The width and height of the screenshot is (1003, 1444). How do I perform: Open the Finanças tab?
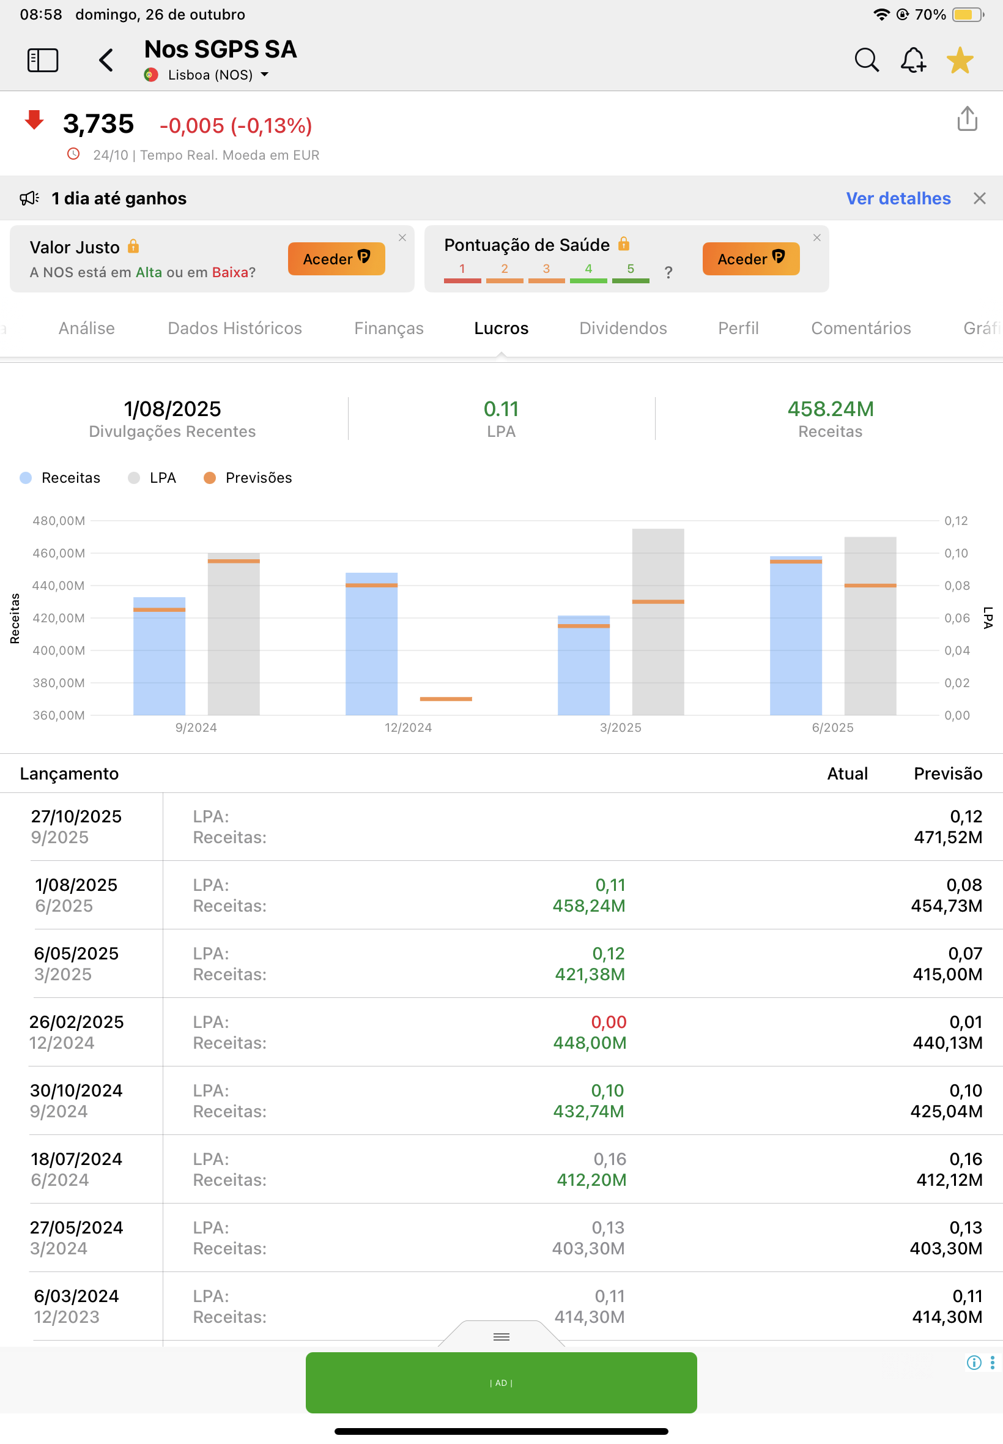388,328
